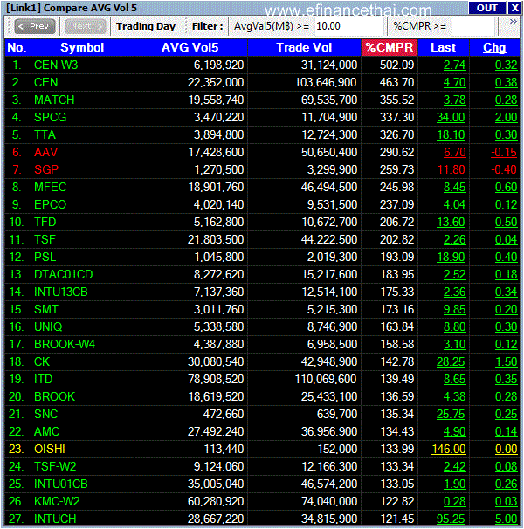Open last price 28.25 for CK

tap(451, 362)
